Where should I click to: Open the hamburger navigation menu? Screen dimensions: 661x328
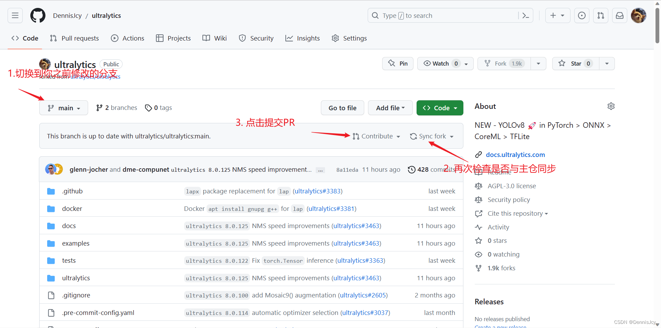point(15,15)
